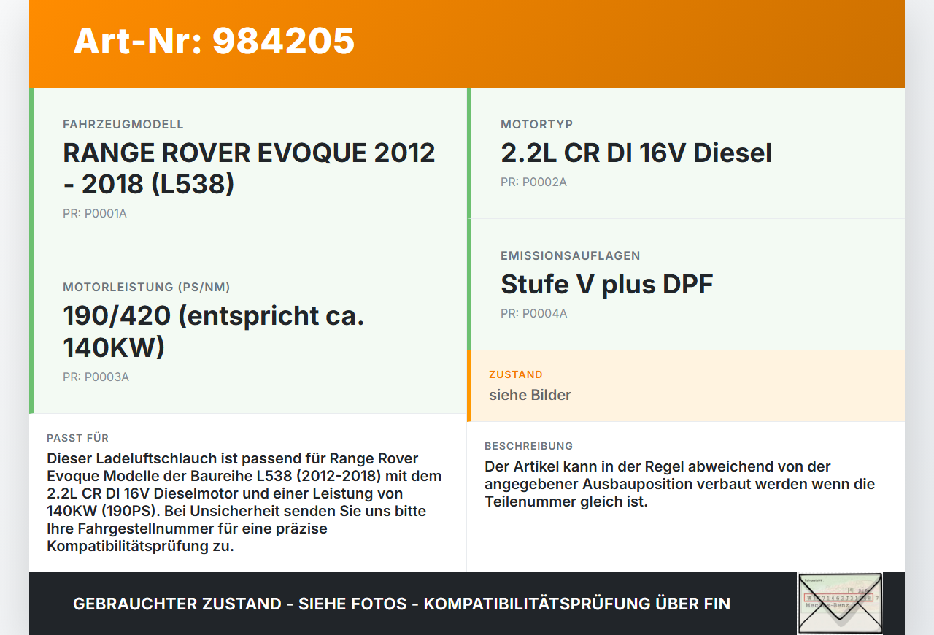Viewport: 934px width, 635px height.
Task: Click the 190/420 engine power value
Action: click(214, 331)
